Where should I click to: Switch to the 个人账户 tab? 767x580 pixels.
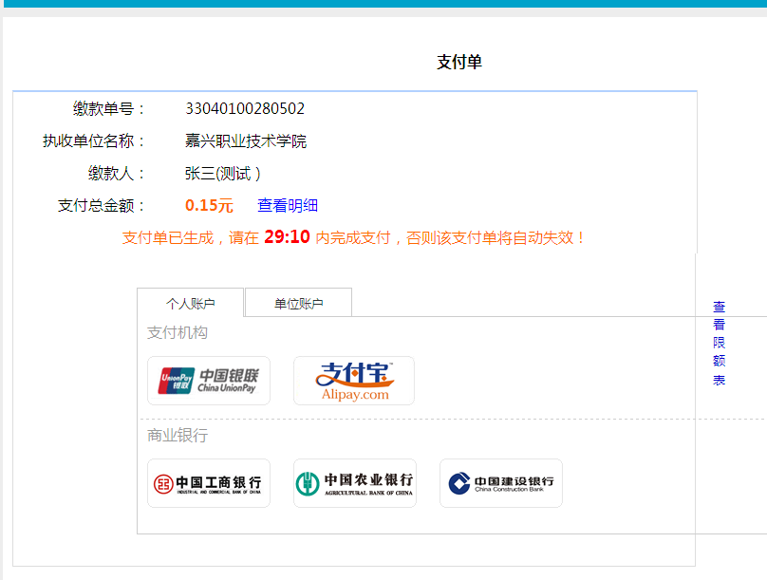[x=191, y=304]
